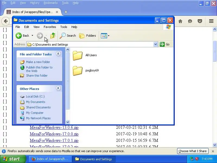Open Explorer's View menu
This screenshot has height=163, width=217.
[36, 27]
